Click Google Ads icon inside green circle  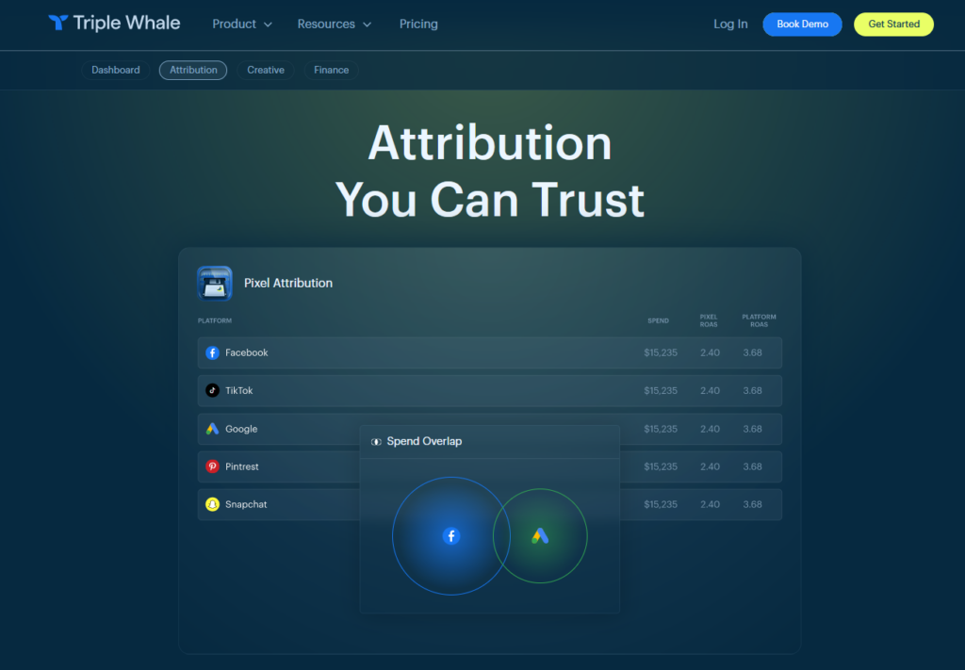pos(540,536)
